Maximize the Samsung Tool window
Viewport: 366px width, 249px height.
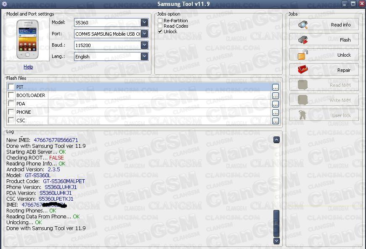353,4
